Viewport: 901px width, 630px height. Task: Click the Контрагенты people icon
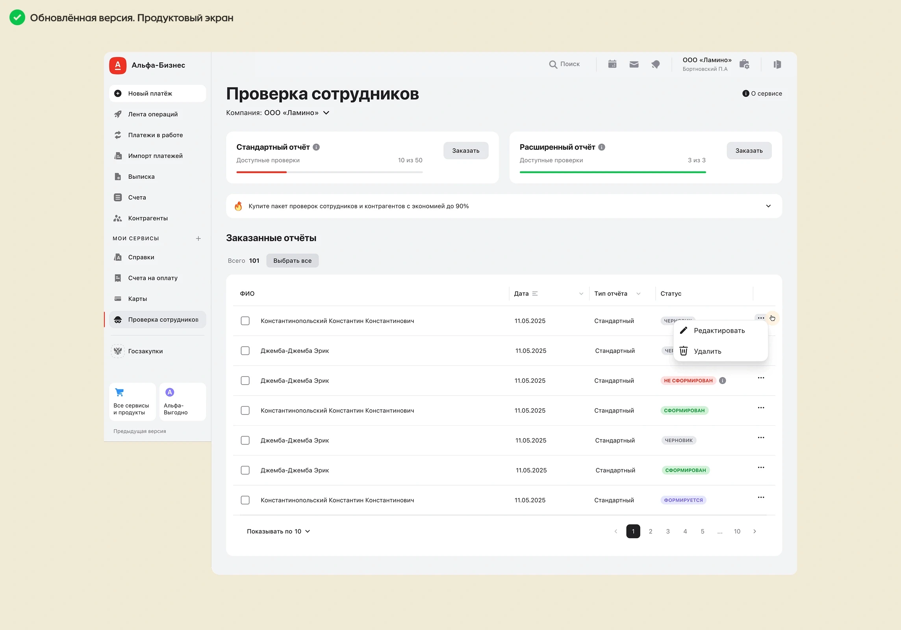pos(118,218)
